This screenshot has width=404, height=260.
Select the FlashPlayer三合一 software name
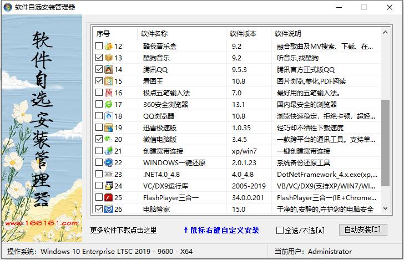171,198
